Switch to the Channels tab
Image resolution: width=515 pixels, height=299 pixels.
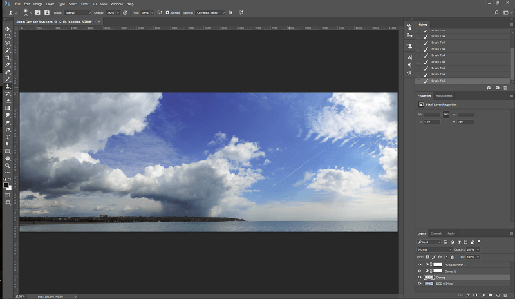pos(436,233)
